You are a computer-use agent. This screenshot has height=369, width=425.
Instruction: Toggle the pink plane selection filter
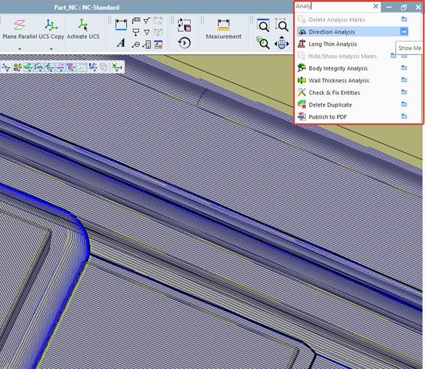(x=61, y=67)
